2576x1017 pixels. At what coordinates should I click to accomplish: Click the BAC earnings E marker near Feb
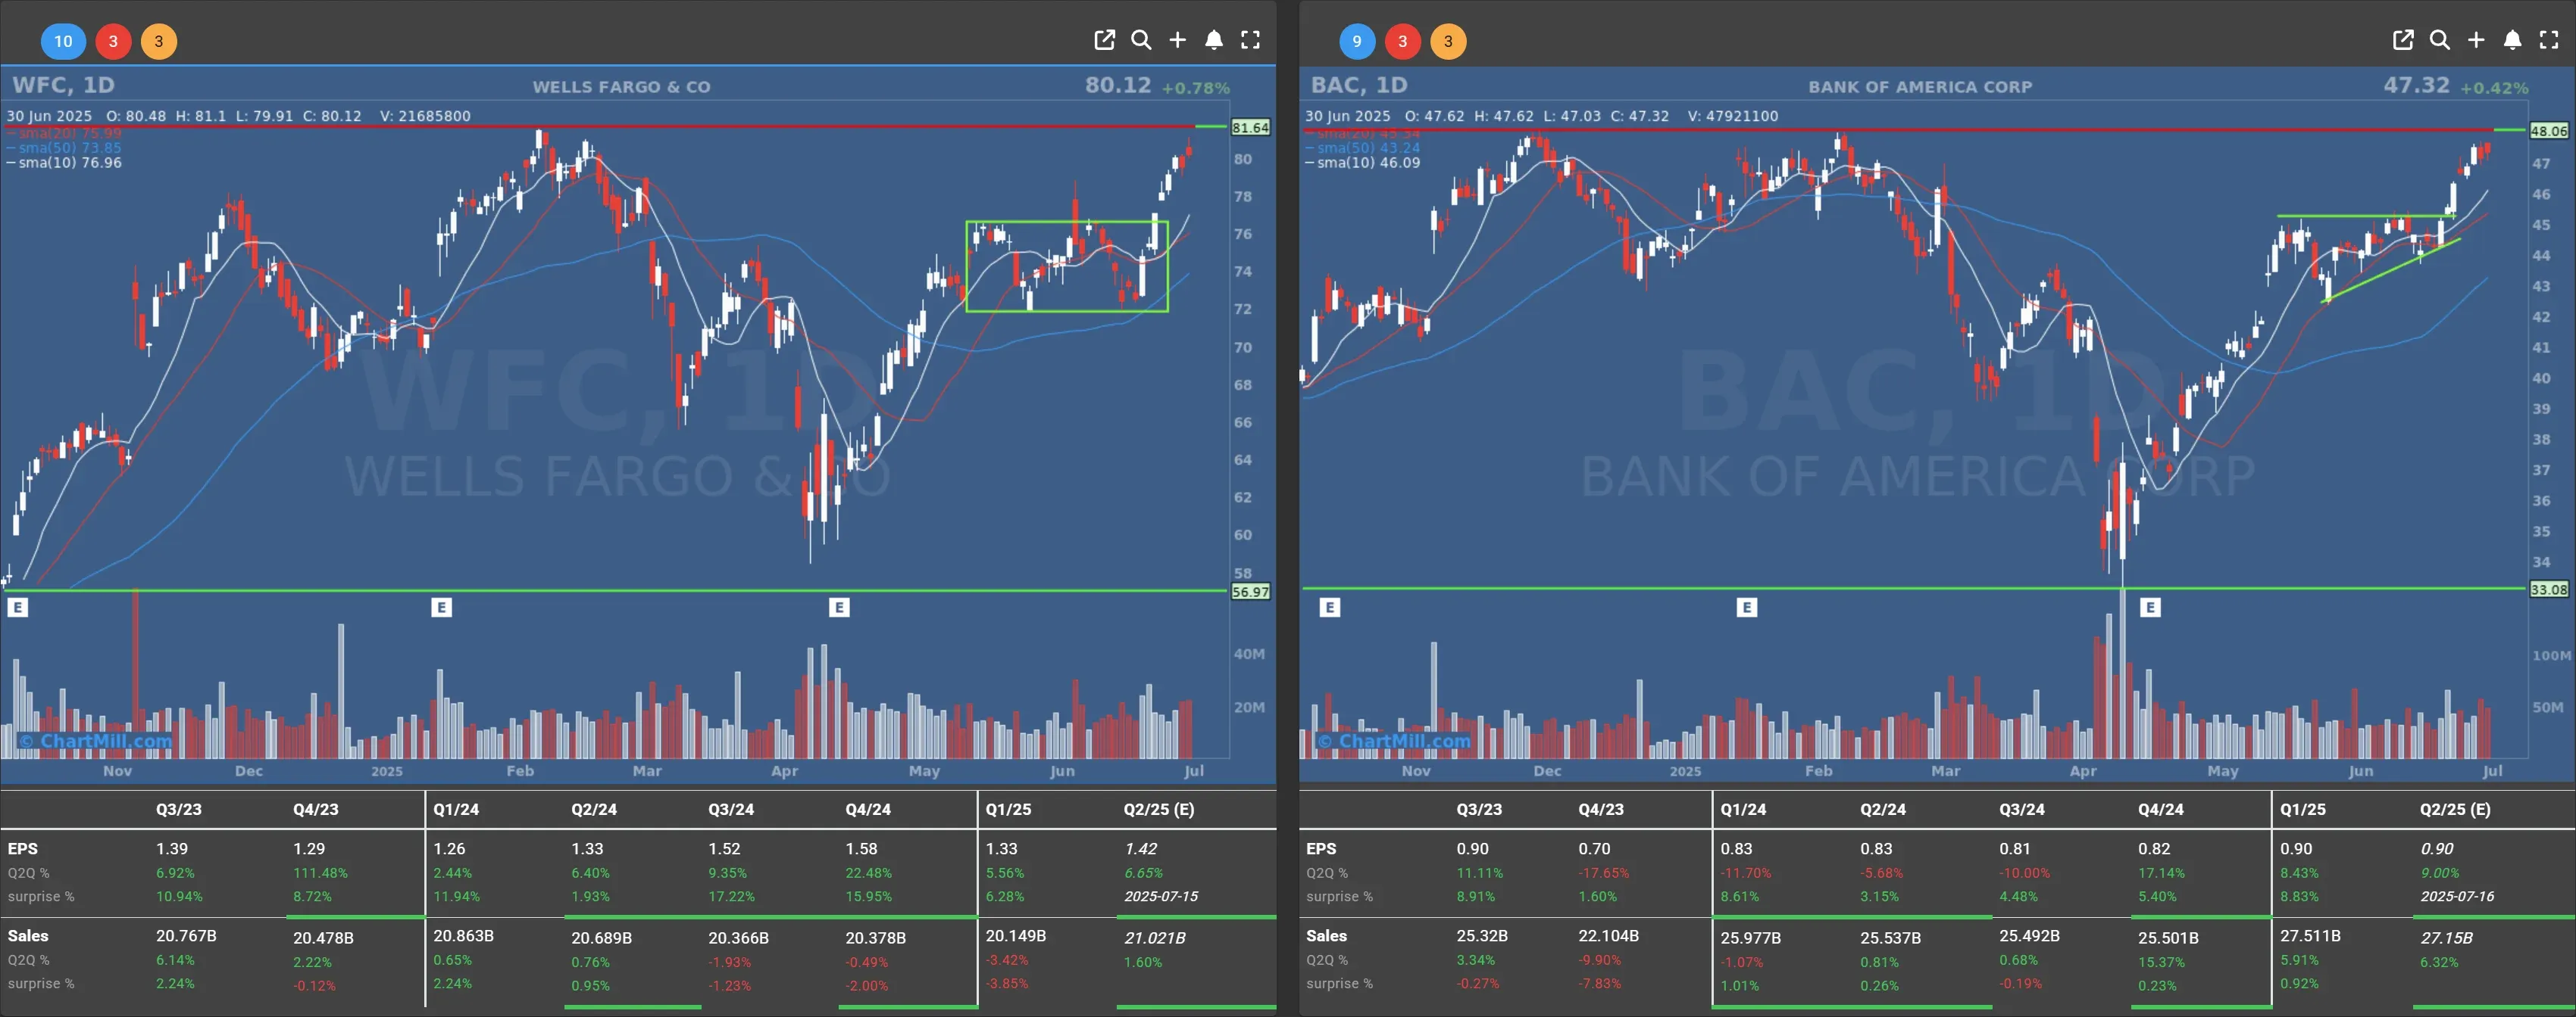click(1747, 608)
